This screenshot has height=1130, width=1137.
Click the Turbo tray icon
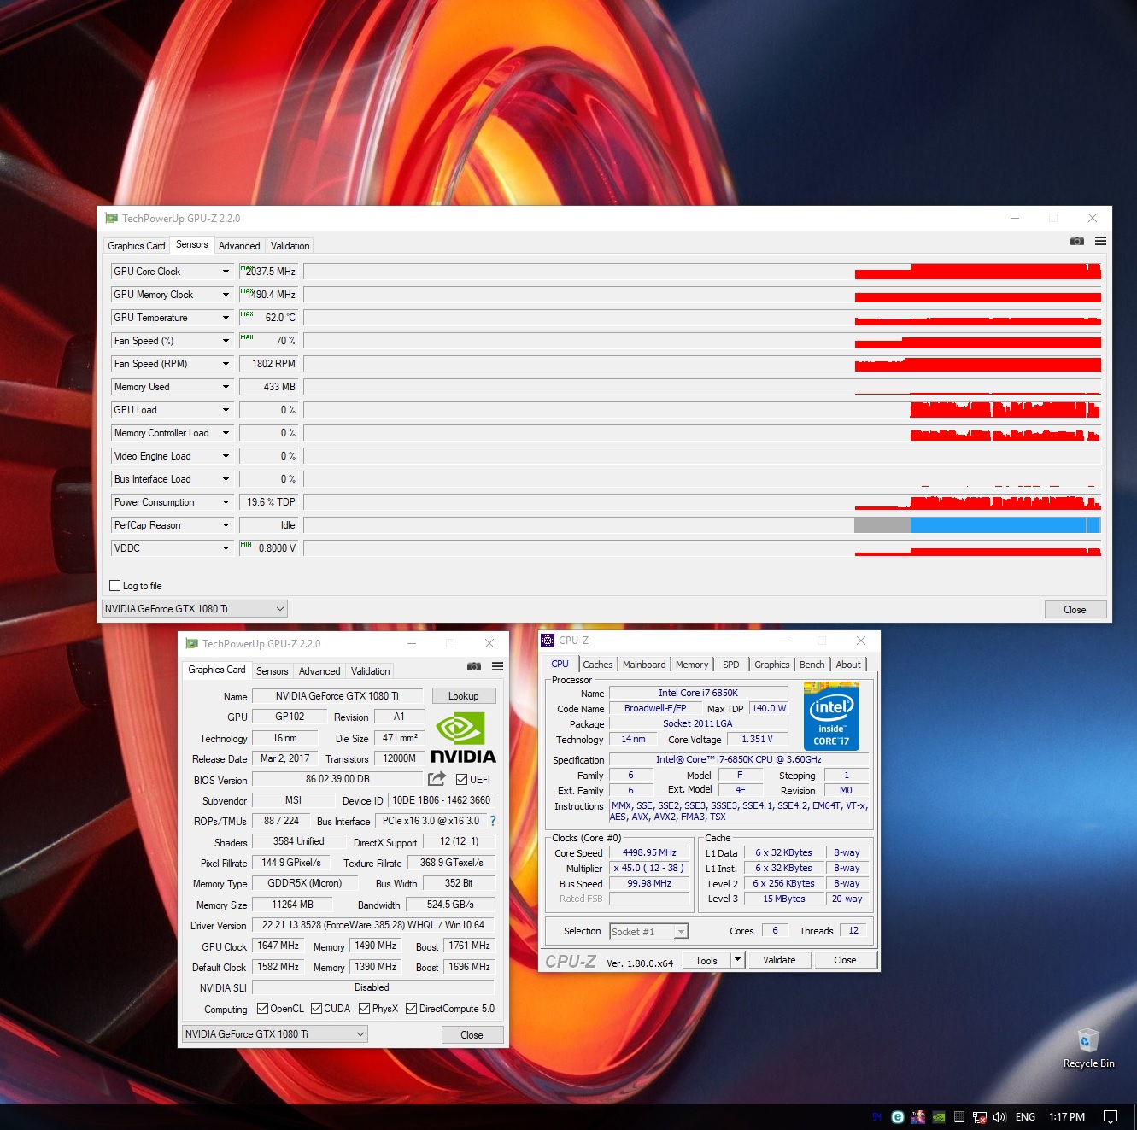tap(918, 1117)
